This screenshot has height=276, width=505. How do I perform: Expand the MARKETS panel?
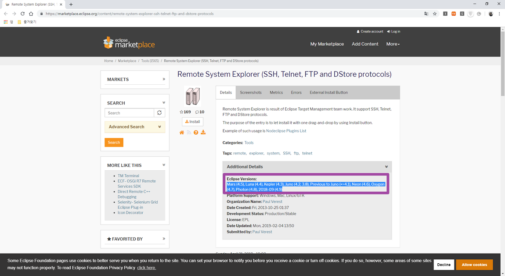coord(164,79)
